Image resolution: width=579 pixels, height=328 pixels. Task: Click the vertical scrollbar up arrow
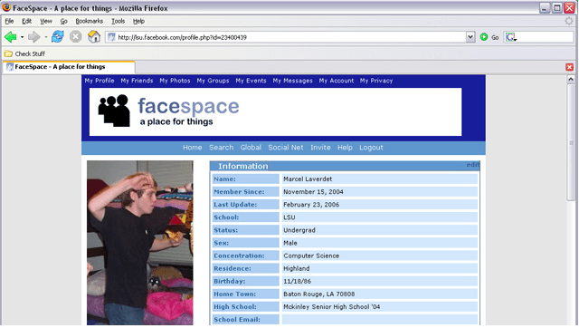click(571, 79)
